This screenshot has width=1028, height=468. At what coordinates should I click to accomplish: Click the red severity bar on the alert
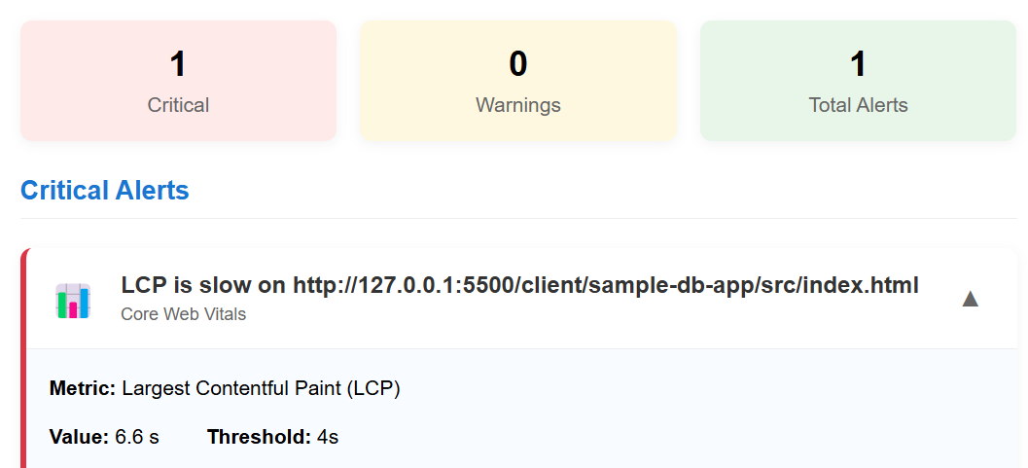click(24, 360)
